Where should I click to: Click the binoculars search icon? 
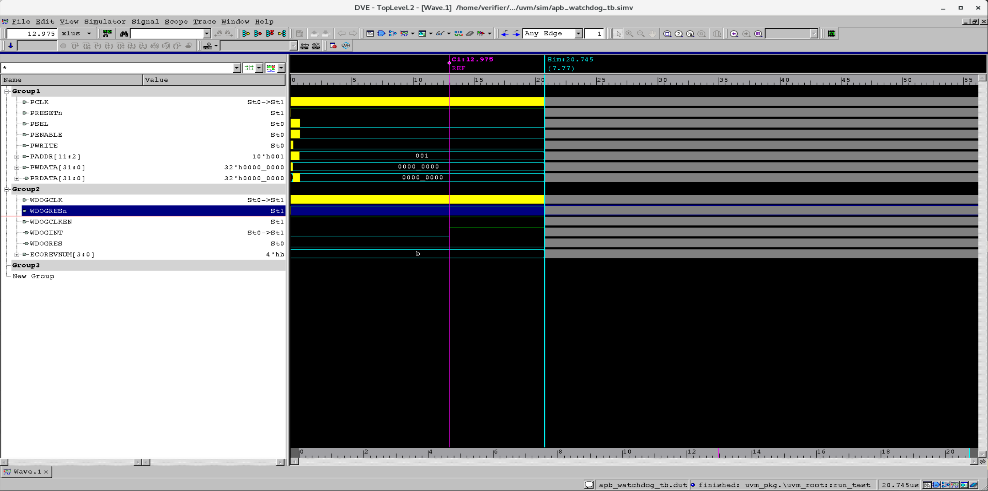124,34
